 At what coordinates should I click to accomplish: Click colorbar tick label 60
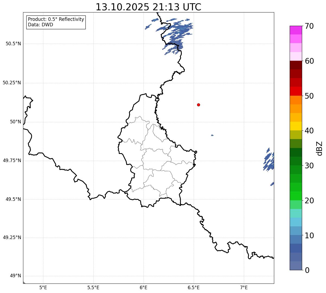coord(309,61)
